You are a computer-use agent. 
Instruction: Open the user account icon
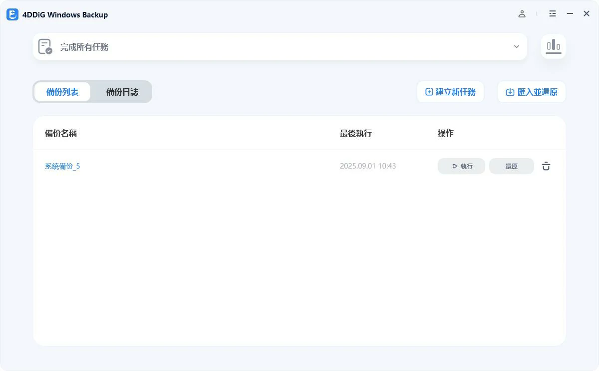pyautogui.click(x=522, y=14)
